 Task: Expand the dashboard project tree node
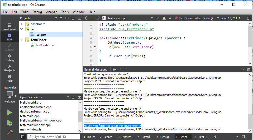22,24
